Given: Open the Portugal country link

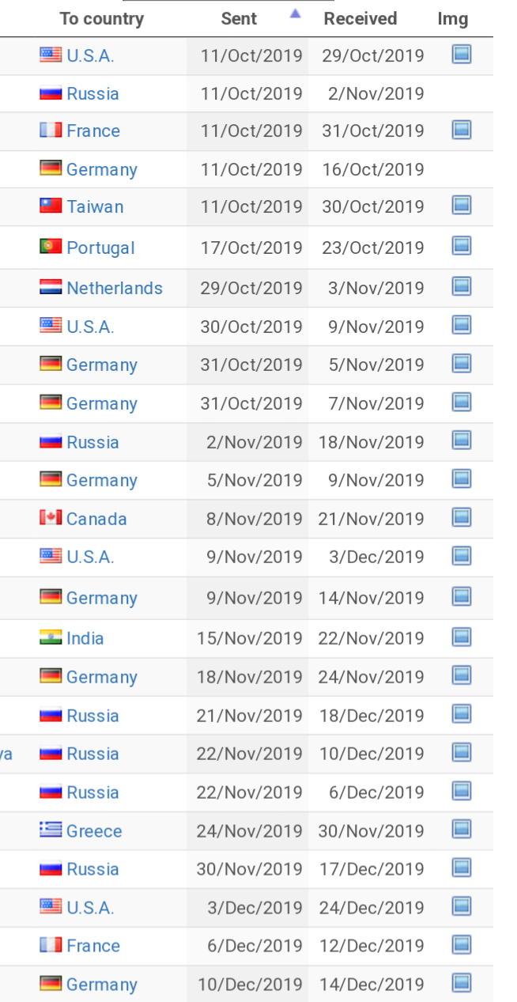Looking at the screenshot, I should [100, 248].
